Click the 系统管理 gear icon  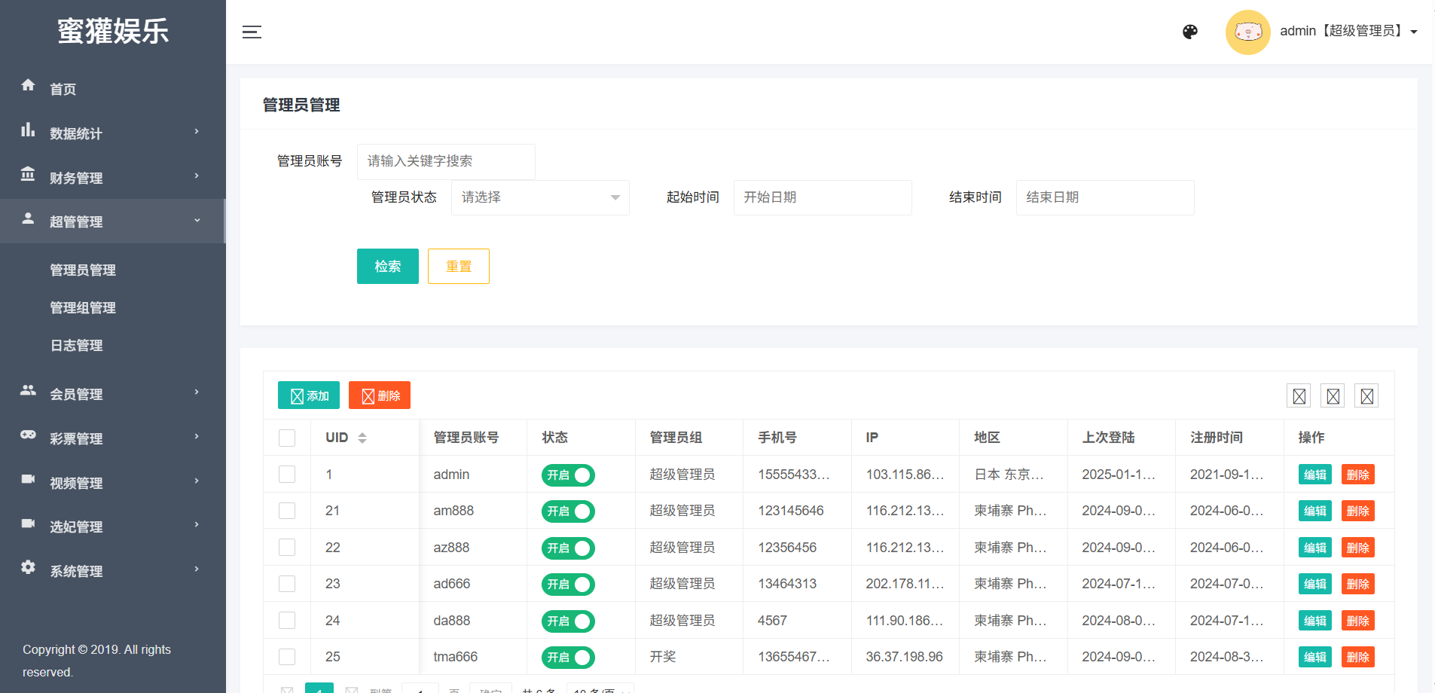pyautogui.click(x=28, y=567)
